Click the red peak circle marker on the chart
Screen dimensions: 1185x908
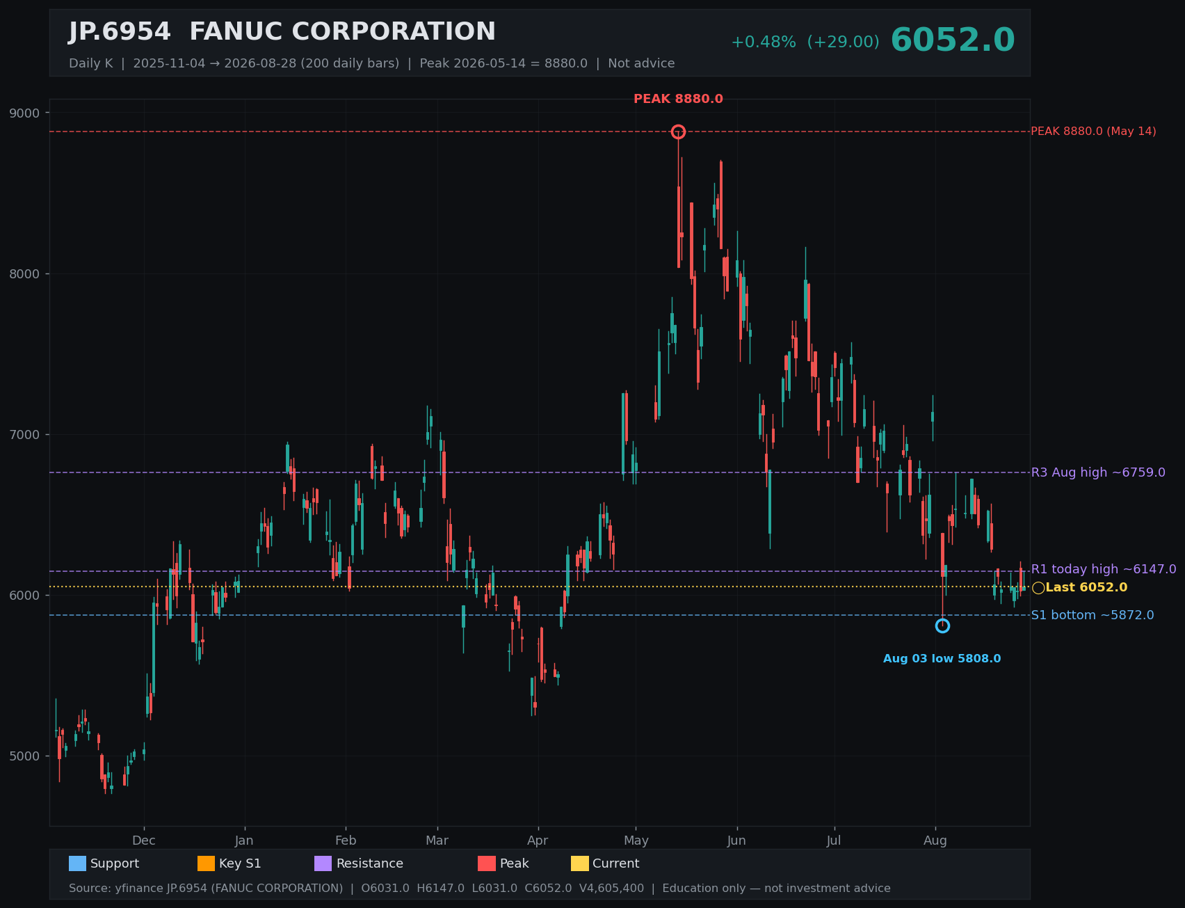[x=678, y=132]
